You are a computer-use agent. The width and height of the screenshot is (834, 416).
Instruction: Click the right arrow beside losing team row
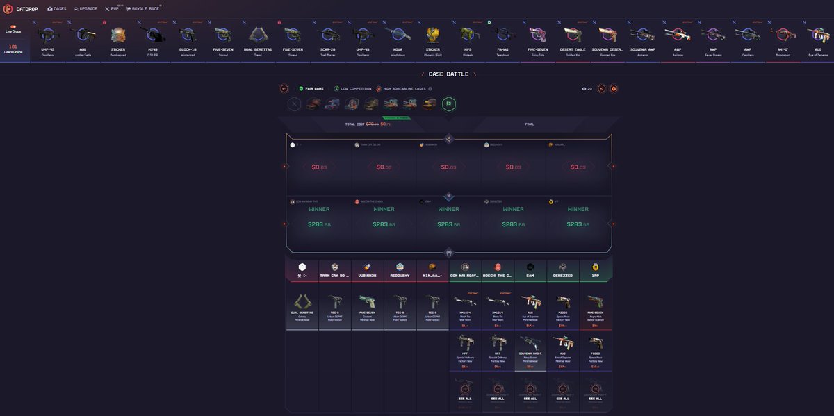pyautogui.click(x=613, y=166)
